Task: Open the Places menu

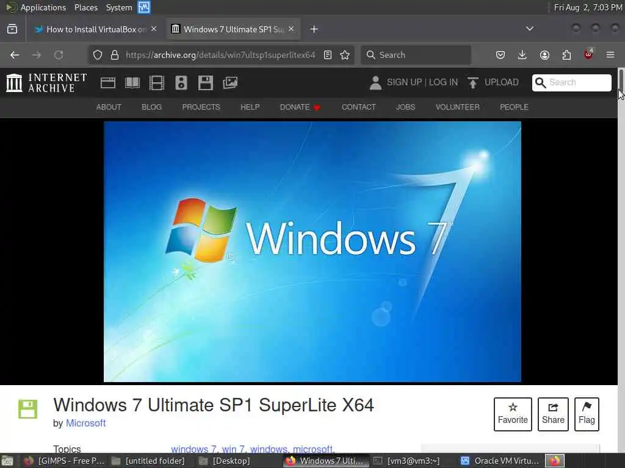Action: (x=85, y=7)
